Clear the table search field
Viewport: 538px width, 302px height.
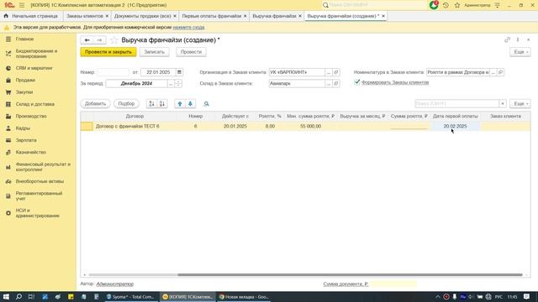tap(503, 104)
